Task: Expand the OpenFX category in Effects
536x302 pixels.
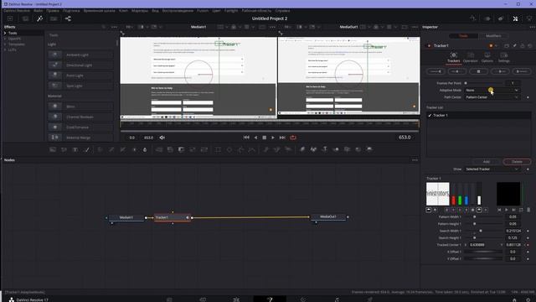Action: [x=5, y=39]
